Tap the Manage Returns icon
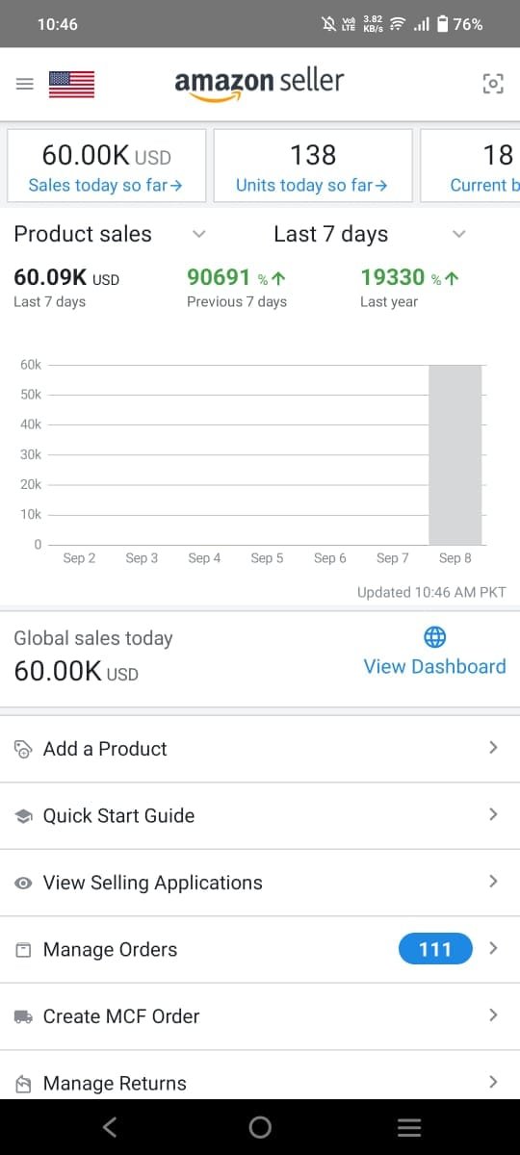 coord(24,1084)
